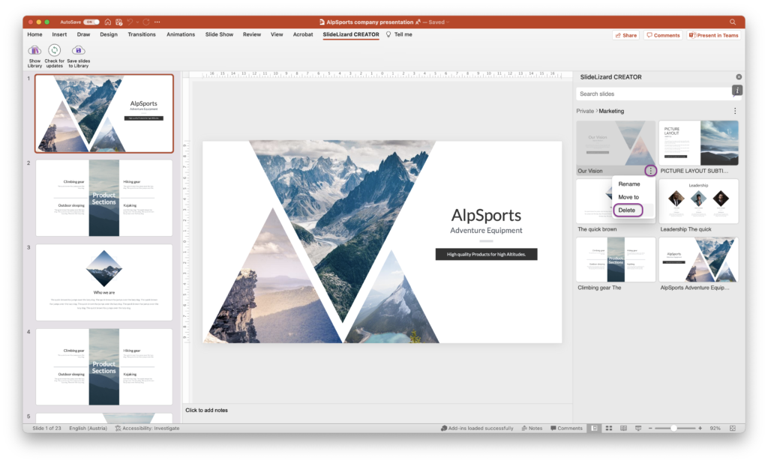
Task: Click Add-ins loaded successfully indicator
Action: (x=477, y=429)
